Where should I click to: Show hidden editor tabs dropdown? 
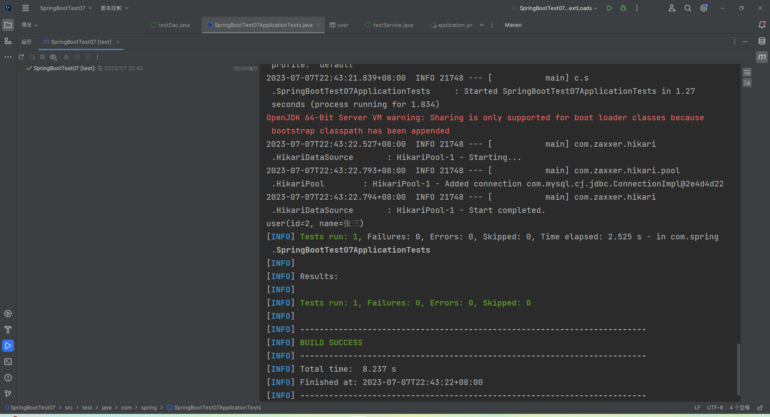[482, 25]
